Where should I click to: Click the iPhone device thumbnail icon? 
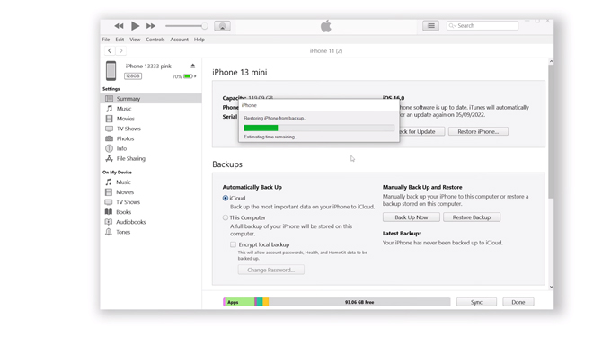111,70
